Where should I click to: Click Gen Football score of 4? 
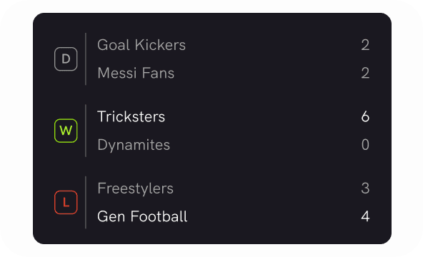click(x=365, y=216)
